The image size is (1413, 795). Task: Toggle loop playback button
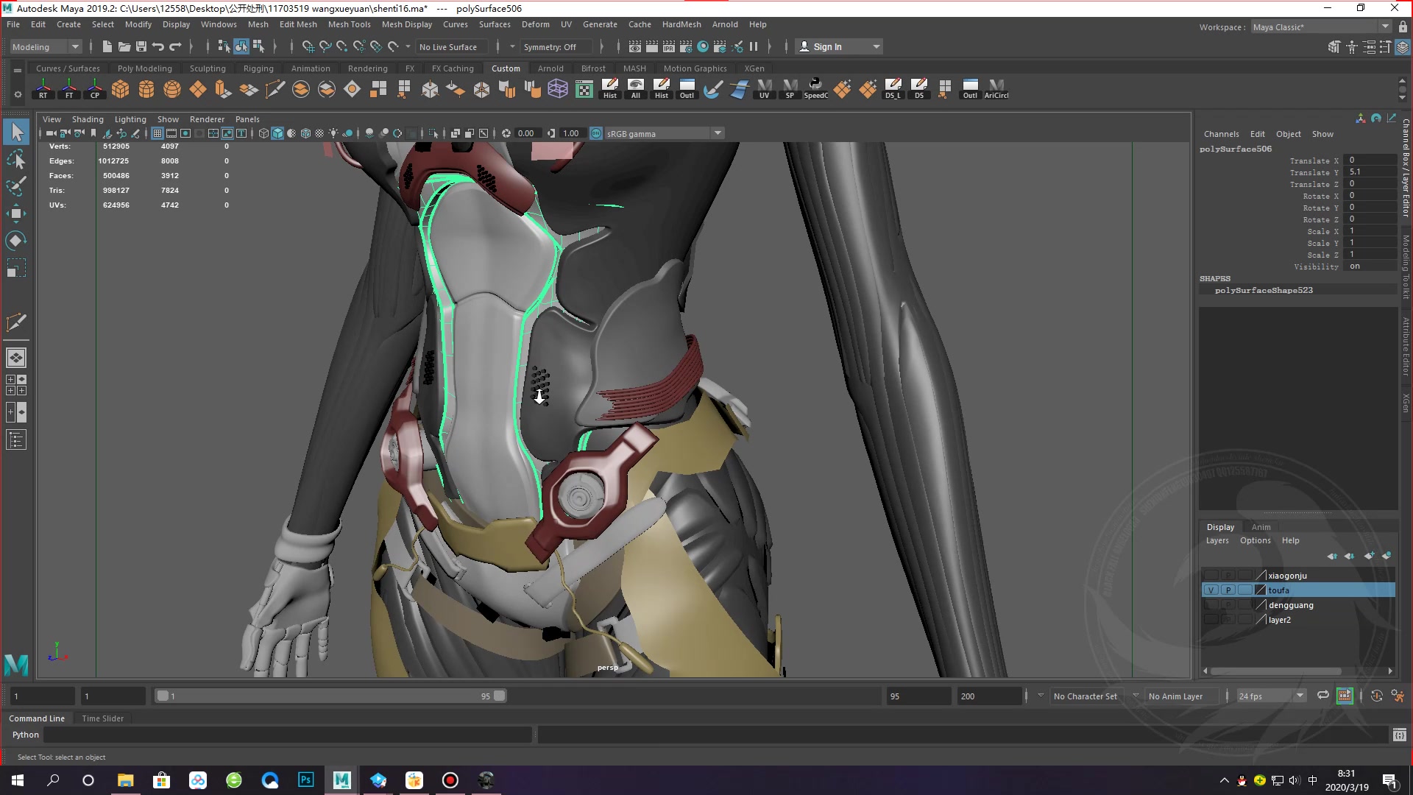(x=1323, y=696)
